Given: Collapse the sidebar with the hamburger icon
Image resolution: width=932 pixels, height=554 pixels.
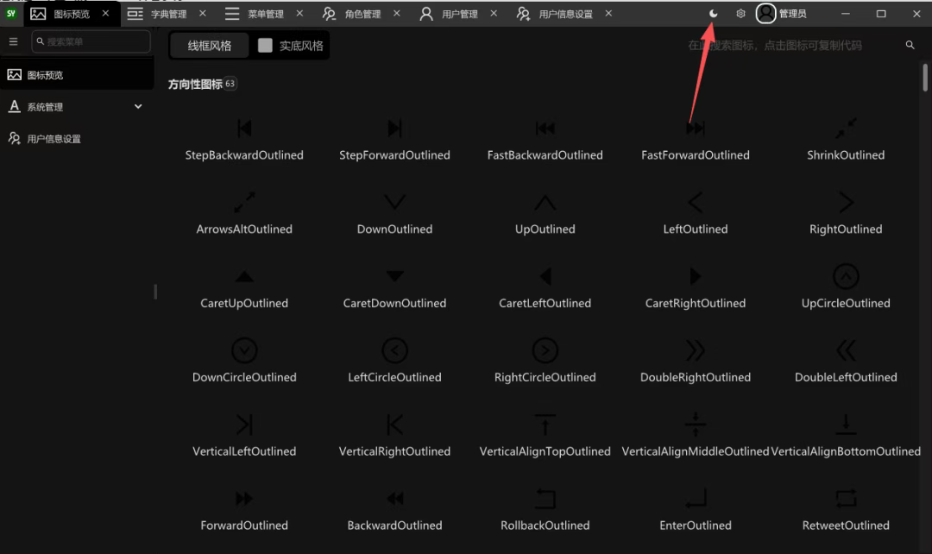Looking at the screenshot, I should [x=13, y=41].
